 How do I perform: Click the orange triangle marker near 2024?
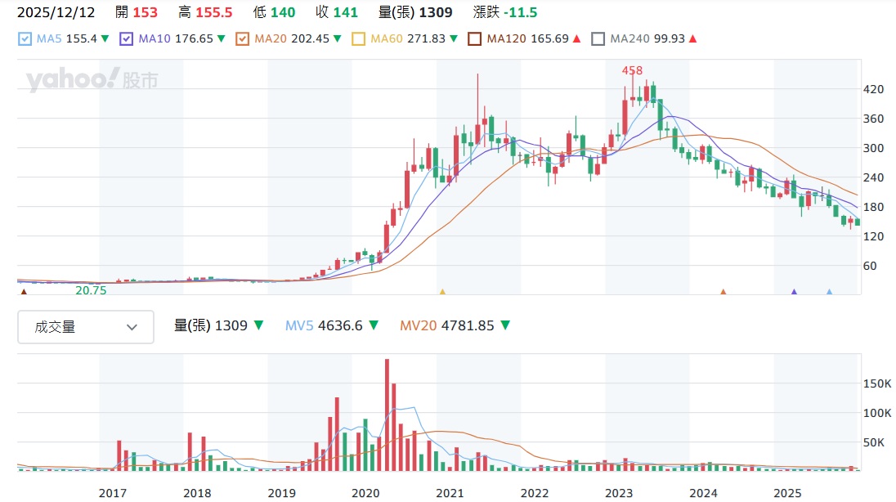tap(723, 291)
